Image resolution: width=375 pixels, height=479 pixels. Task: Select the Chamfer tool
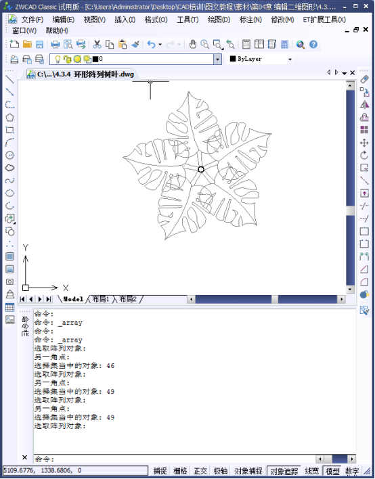pyautogui.click(x=364, y=269)
